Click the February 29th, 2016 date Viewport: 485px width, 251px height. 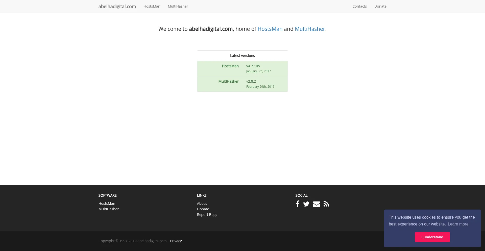click(260, 87)
